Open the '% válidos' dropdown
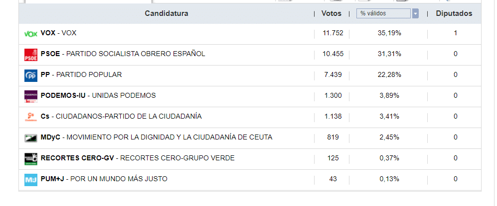Viewport: 497px width, 206px height. [384, 13]
